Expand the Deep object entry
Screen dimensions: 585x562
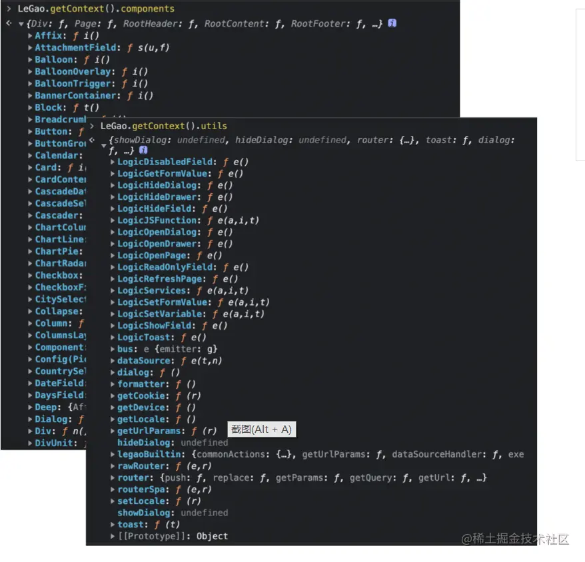30,408
